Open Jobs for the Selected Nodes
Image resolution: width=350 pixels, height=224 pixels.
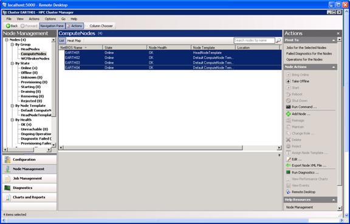(x=306, y=48)
